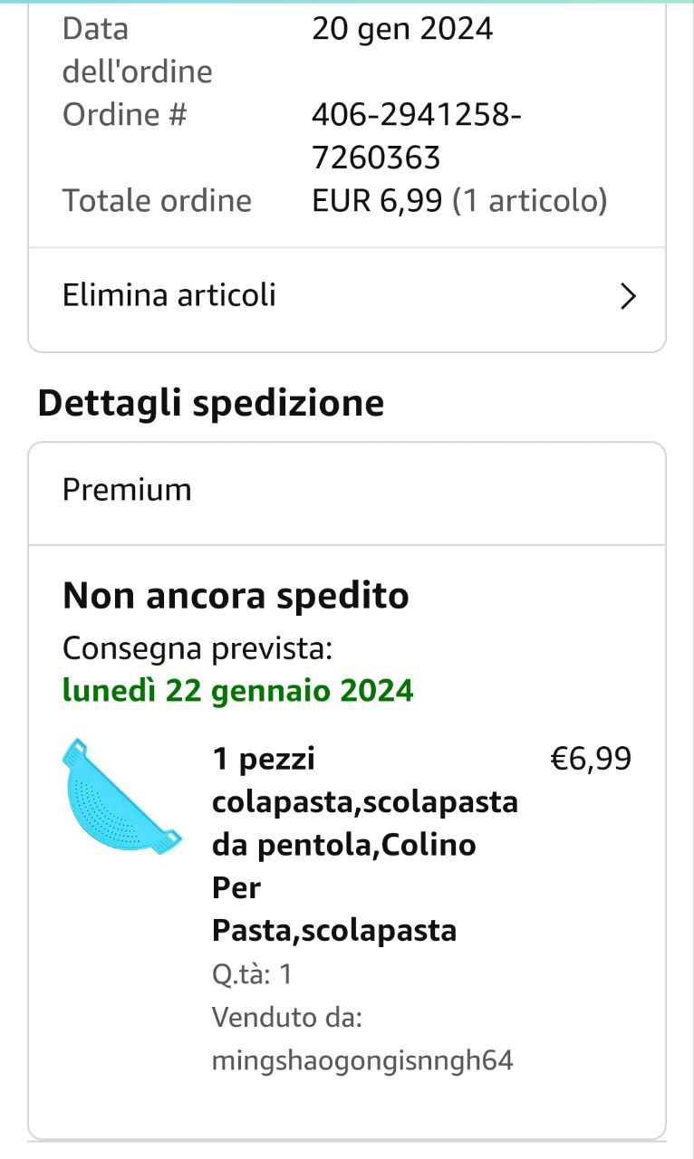Tap the Non ancora spedito status
The width and height of the screenshot is (694, 1159).
[236, 596]
